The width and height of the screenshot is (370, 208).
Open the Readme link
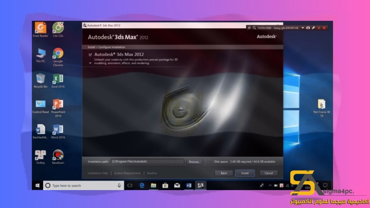click(x=152, y=173)
